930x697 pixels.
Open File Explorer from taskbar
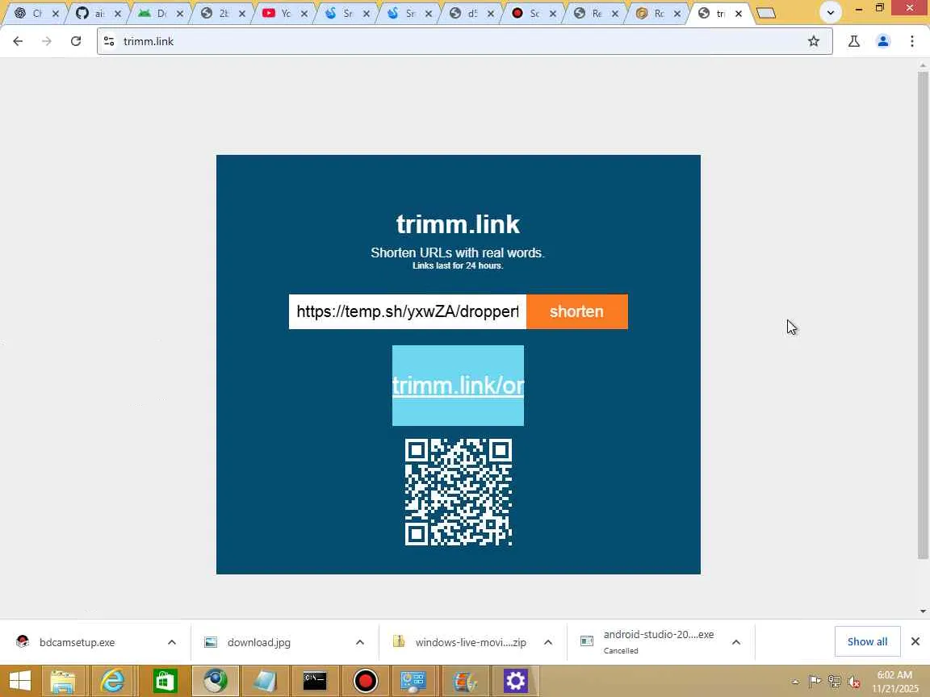(x=62, y=682)
